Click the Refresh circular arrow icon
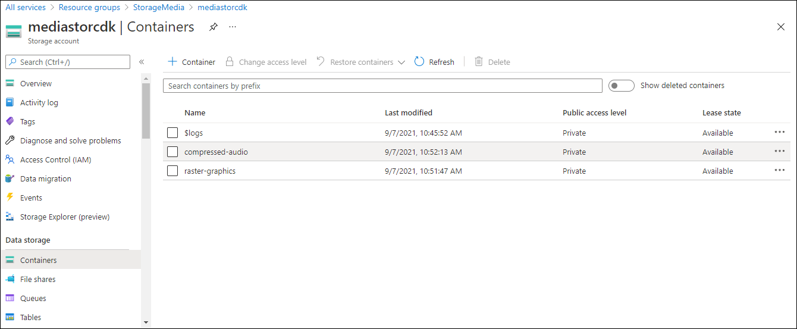Screen dimensions: 797x329 tap(419, 61)
